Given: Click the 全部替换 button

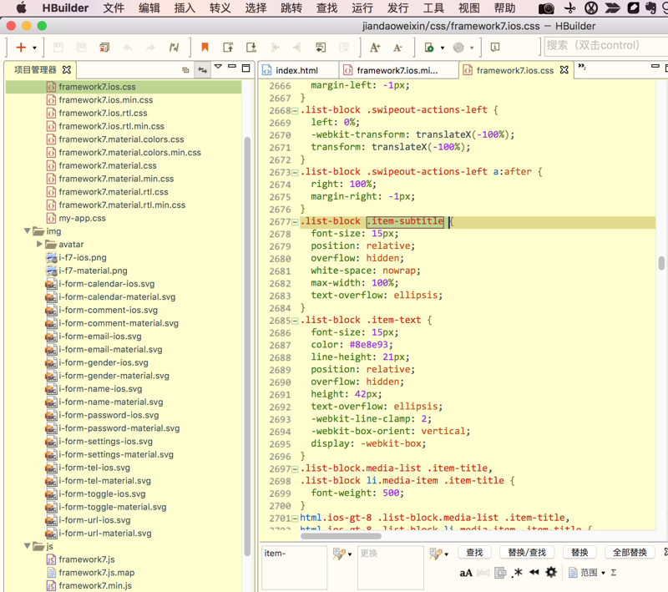Looking at the screenshot, I should 630,553.
